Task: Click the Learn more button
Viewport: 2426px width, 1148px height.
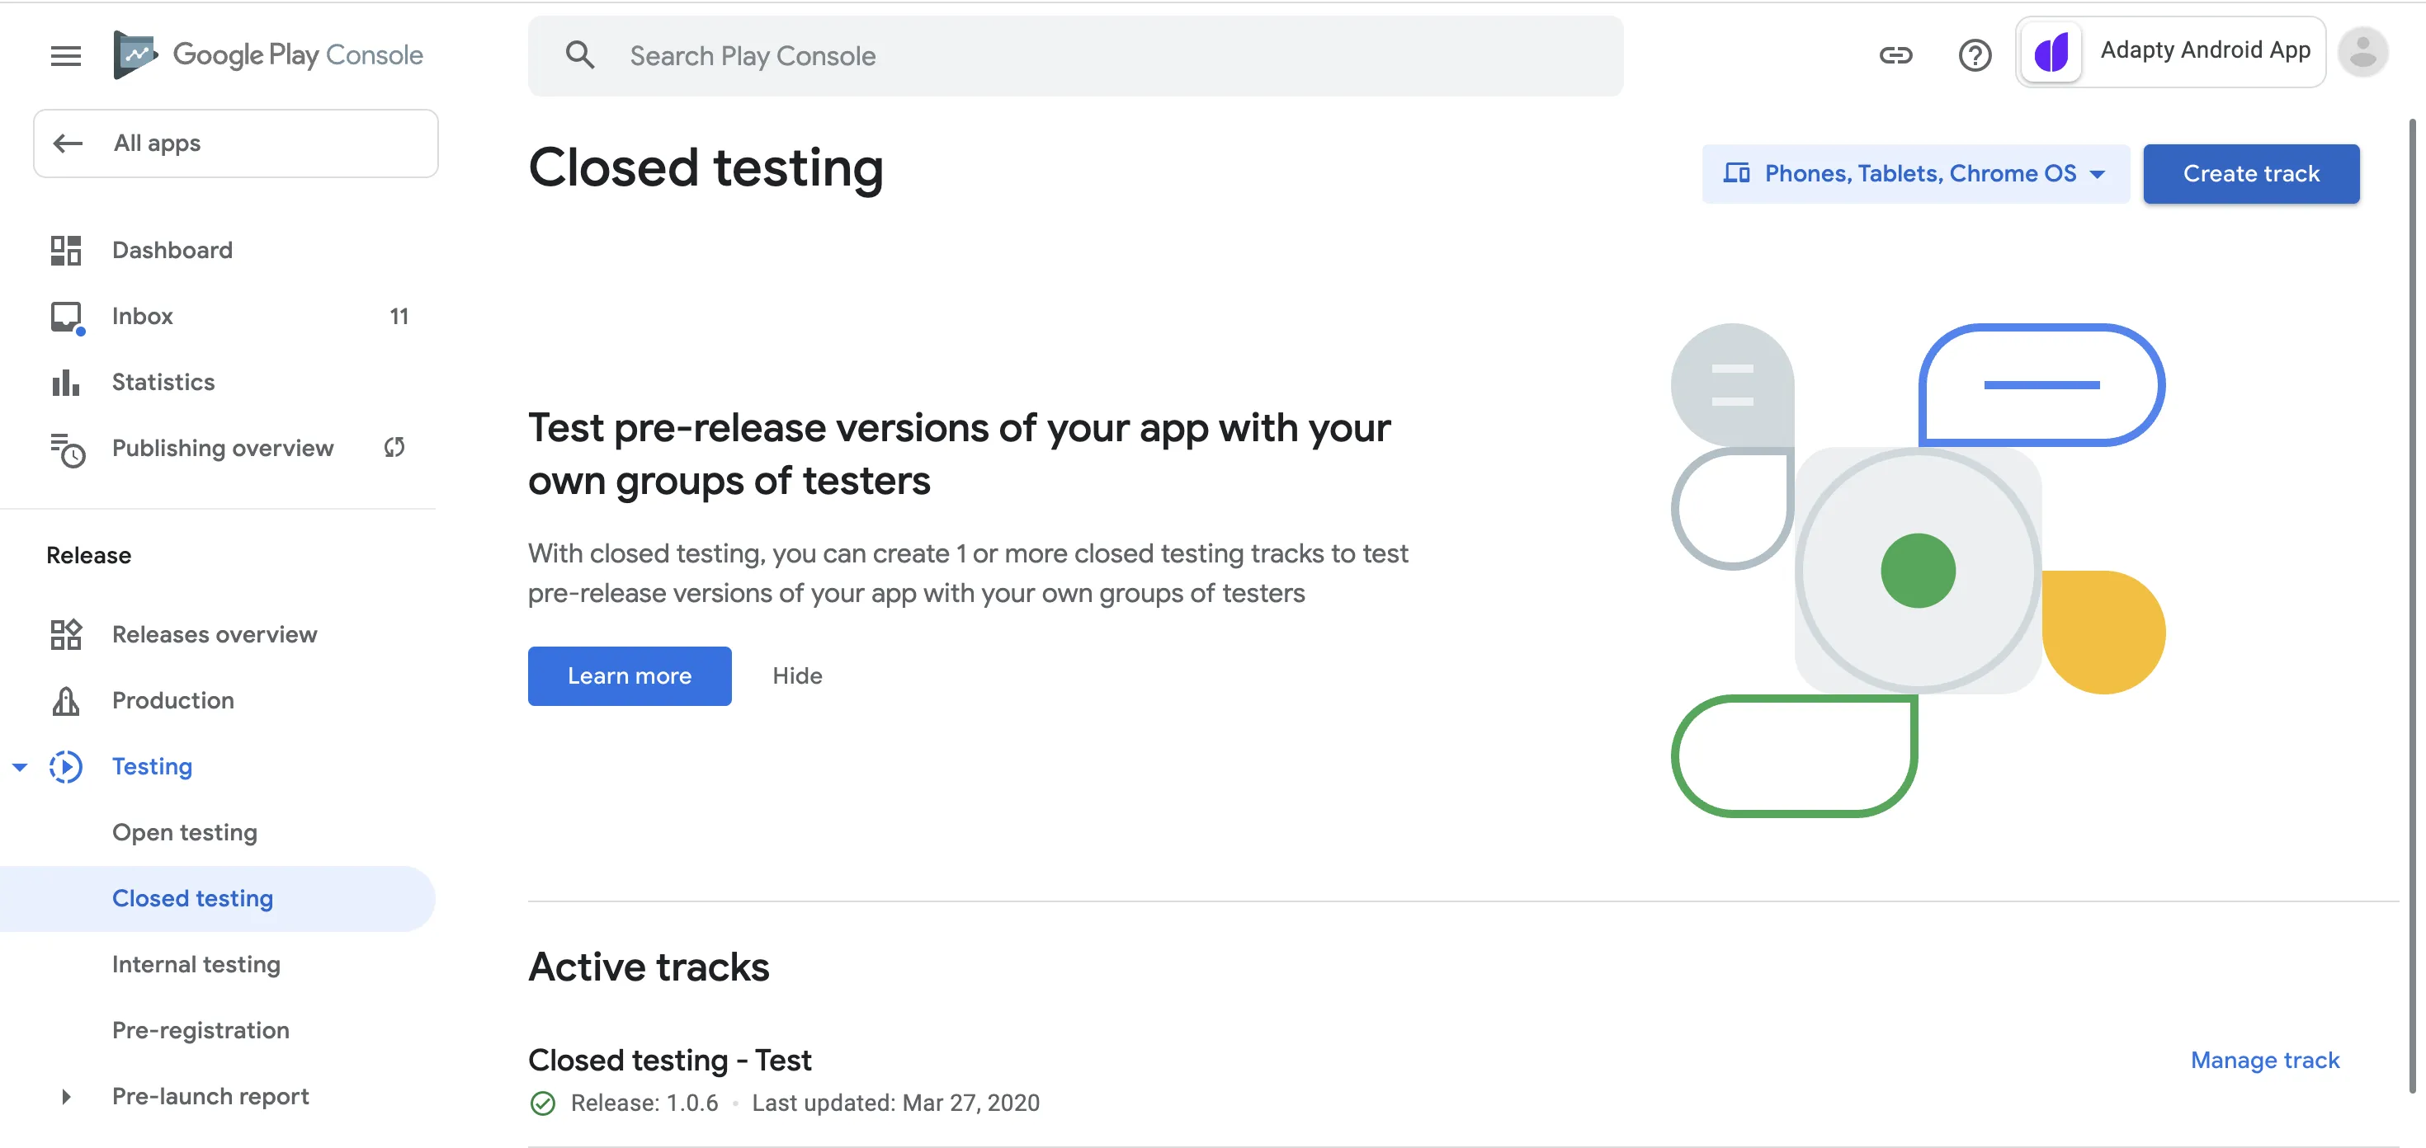Action: pos(629,675)
